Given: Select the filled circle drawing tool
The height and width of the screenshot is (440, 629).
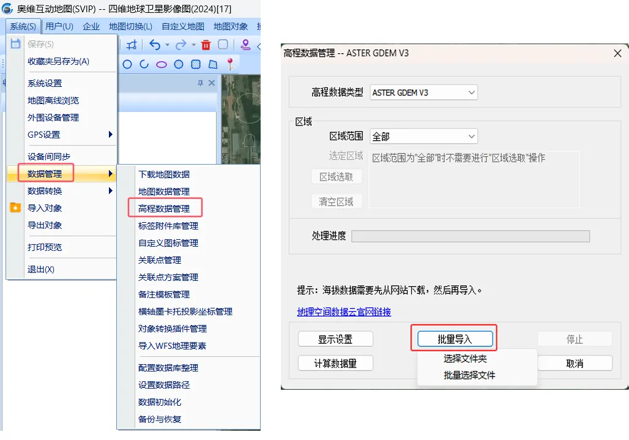Looking at the screenshot, I should pos(179,64).
